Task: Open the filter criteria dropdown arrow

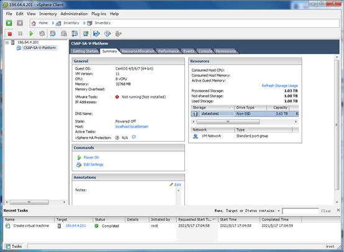Action: [279, 211]
